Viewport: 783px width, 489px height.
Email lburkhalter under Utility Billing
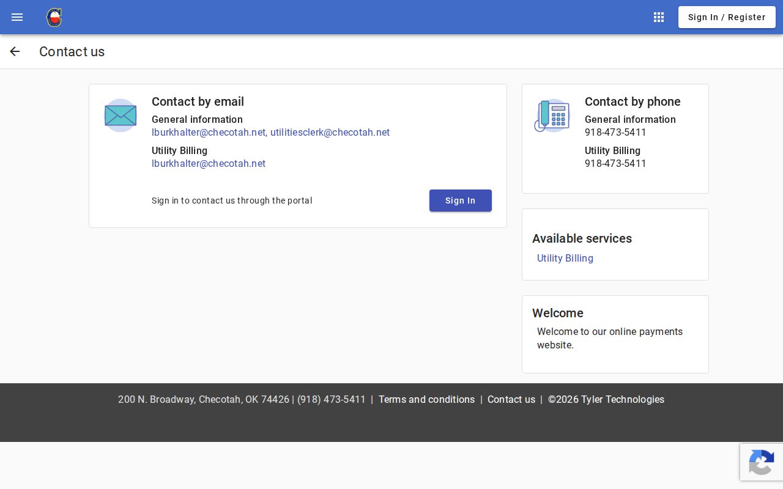(x=209, y=164)
